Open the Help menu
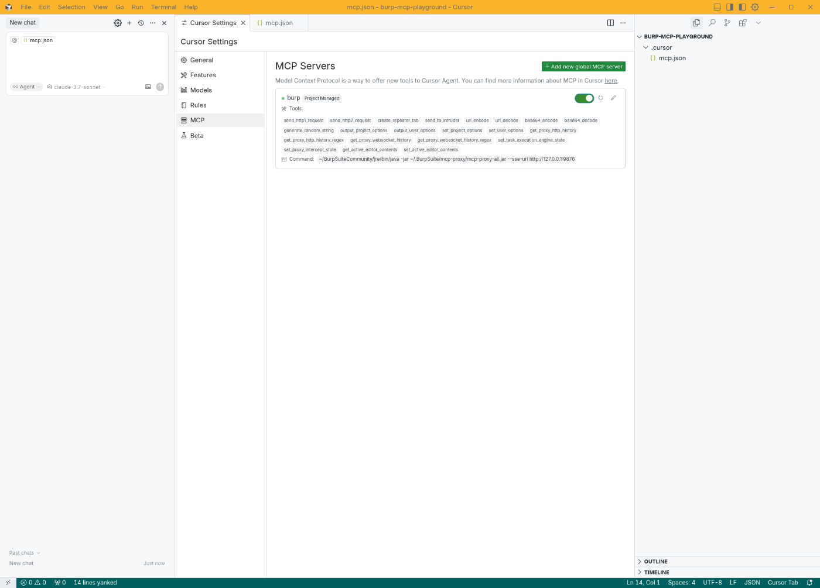820x588 pixels. click(191, 7)
